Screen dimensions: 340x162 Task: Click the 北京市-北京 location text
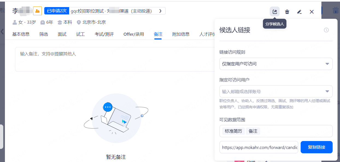tap(94, 22)
